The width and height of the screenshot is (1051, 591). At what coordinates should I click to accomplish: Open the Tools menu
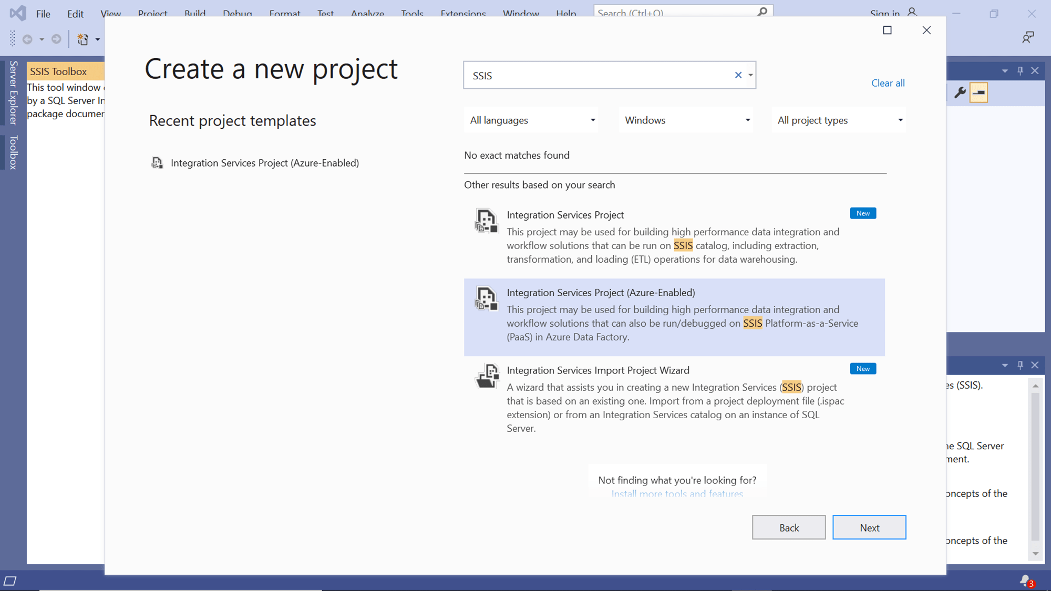coord(412,14)
